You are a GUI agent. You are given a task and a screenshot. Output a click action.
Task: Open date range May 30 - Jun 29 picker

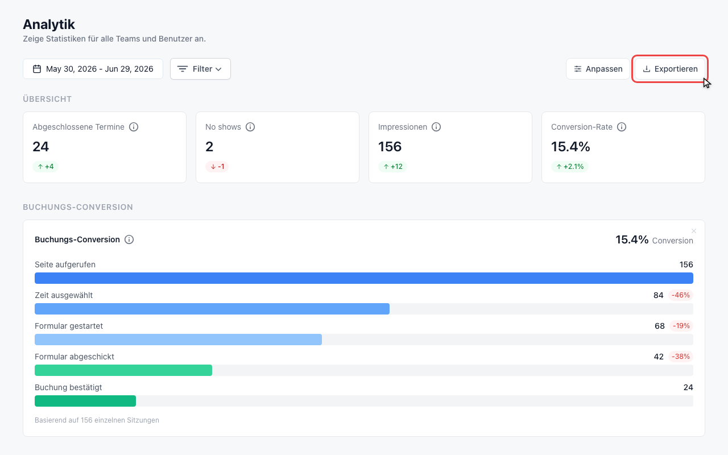pos(93,69)
